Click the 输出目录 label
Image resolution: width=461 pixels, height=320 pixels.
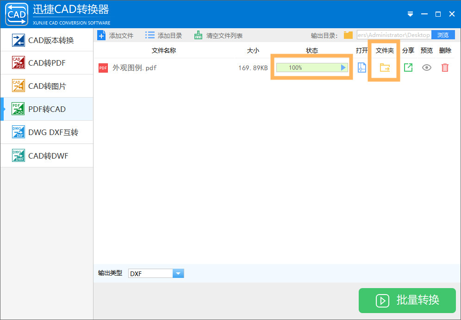click(324, 36)
